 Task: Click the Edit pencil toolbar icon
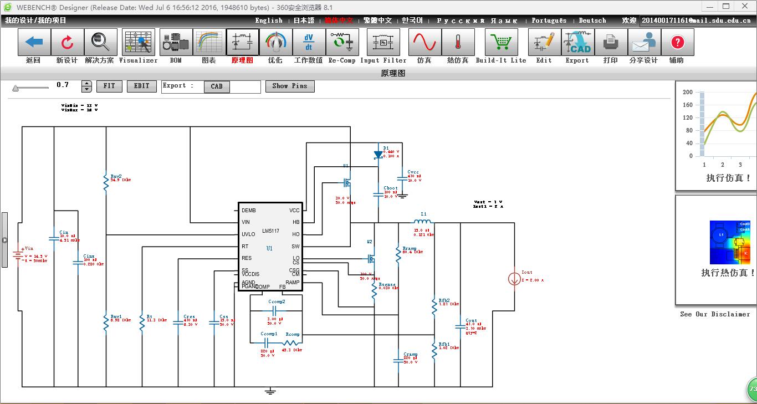[x=544, y=42]
